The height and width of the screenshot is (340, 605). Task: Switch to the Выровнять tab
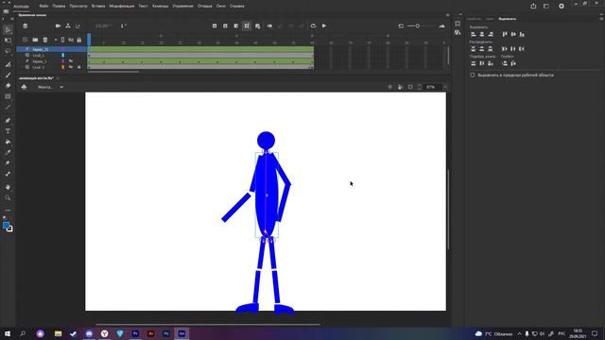click(508, 19)
